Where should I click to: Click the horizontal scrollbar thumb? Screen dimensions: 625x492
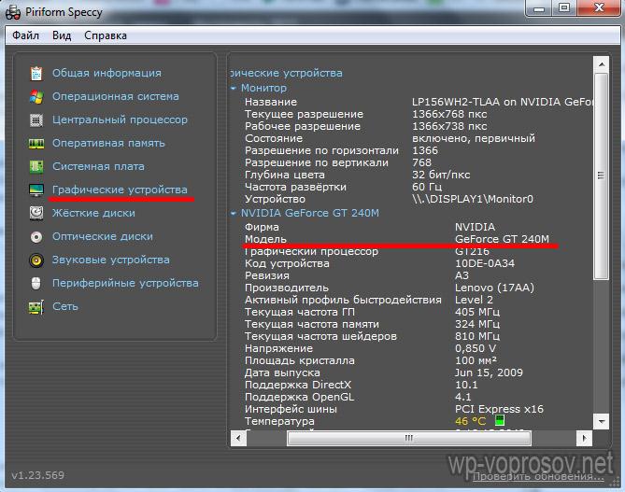coord(409,438)
